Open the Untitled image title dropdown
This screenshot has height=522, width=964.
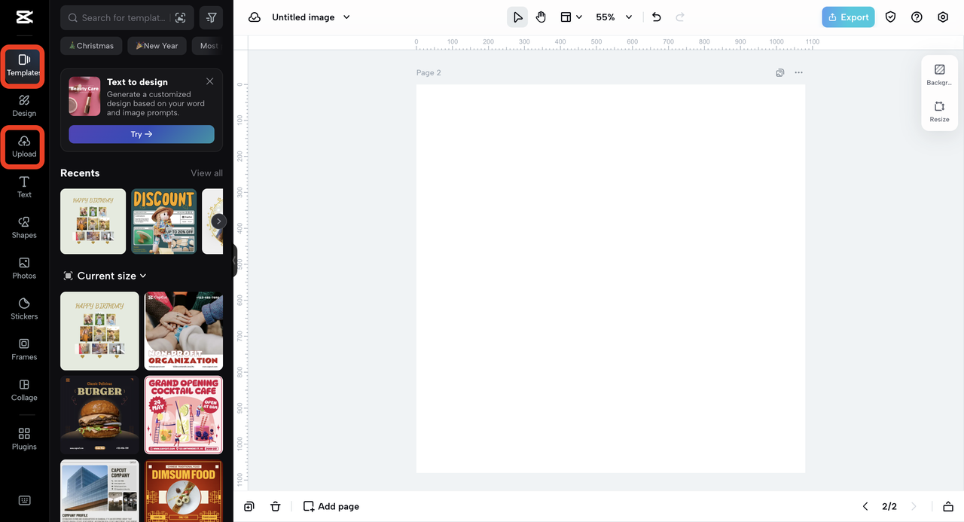pyautogui.click(x=311, y=17)
